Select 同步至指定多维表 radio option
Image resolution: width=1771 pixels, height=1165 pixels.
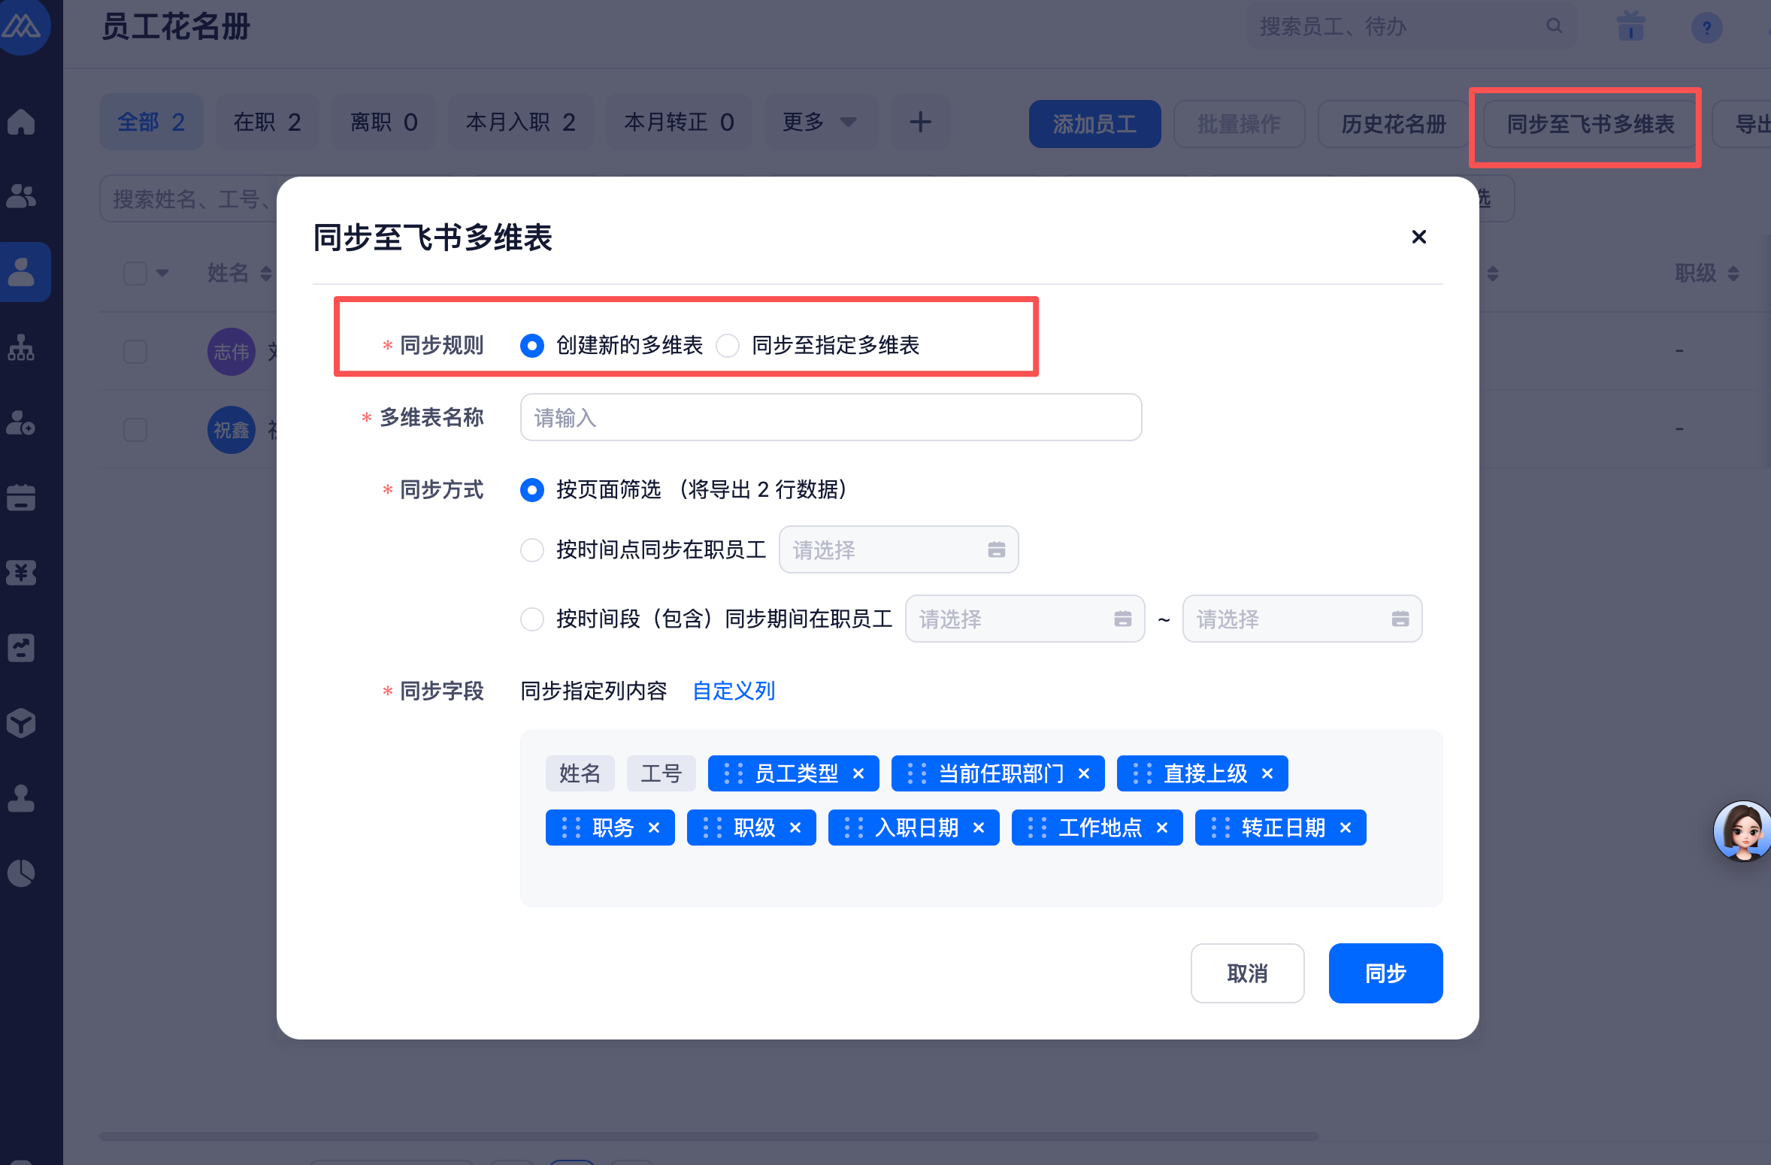click(x=728, y=346)
